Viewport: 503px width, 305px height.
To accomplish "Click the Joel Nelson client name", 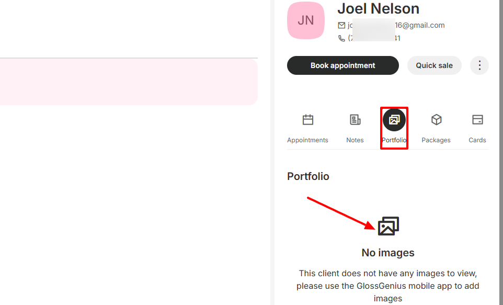I will [378, 8].
